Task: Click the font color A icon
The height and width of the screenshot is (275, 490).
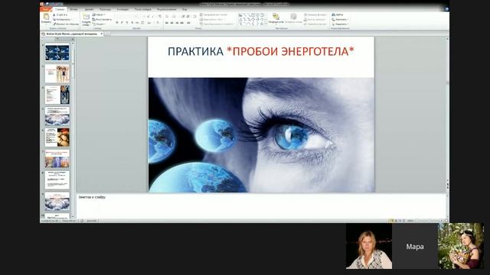Action: point(158,23)
